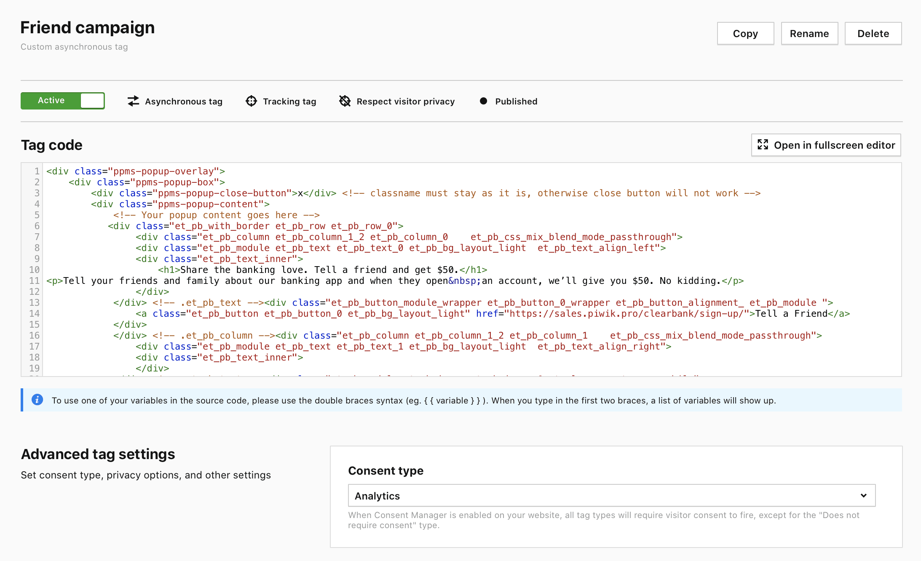Click the Tracking tag label
This screenshot has width=921, height=561.
pos(289,101)
